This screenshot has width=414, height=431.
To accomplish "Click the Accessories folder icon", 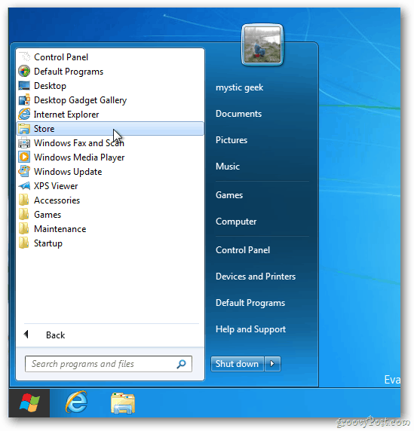I will click(x=24, y=200).
